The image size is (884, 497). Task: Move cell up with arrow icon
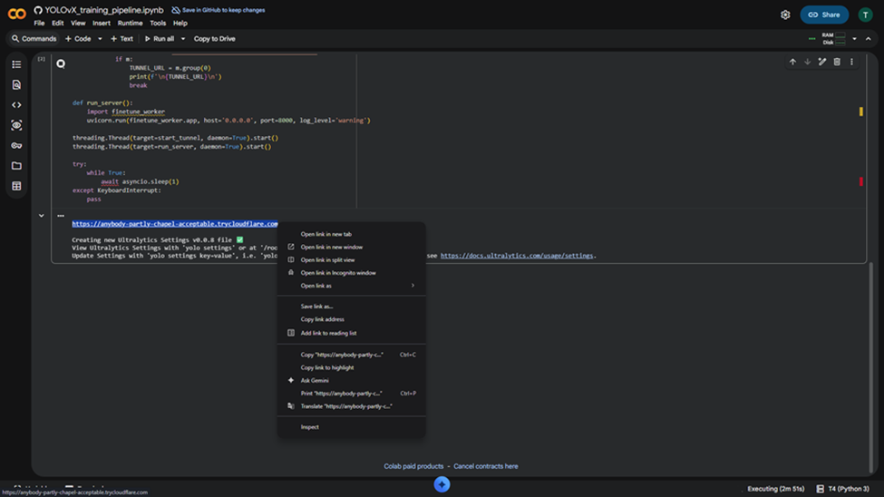coord(792,62)
